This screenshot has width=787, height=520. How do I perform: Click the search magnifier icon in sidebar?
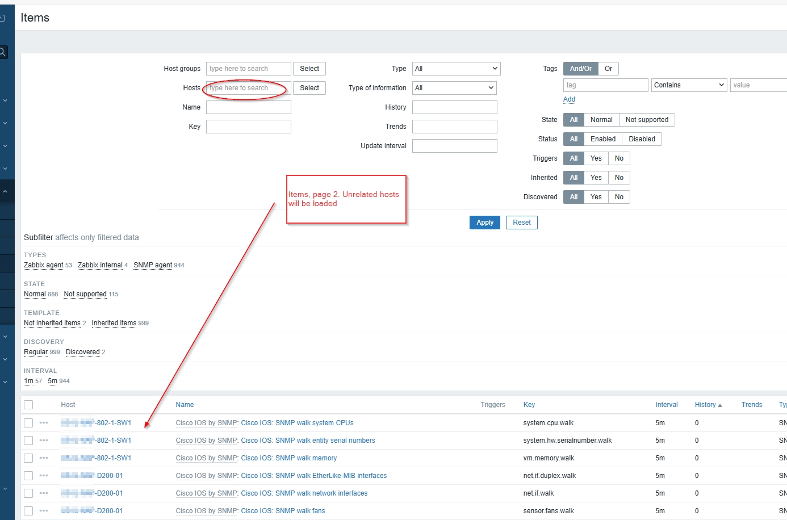tap(3, 52)
